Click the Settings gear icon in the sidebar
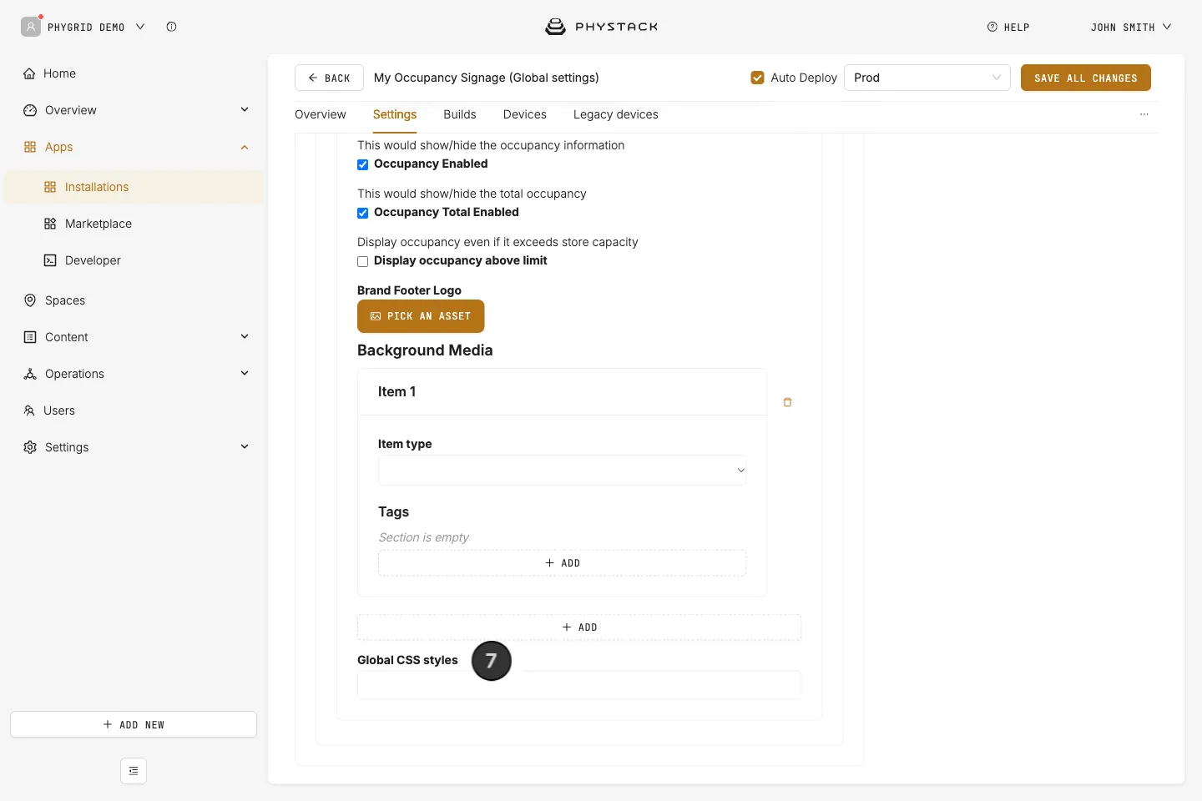 coord(30,447)
